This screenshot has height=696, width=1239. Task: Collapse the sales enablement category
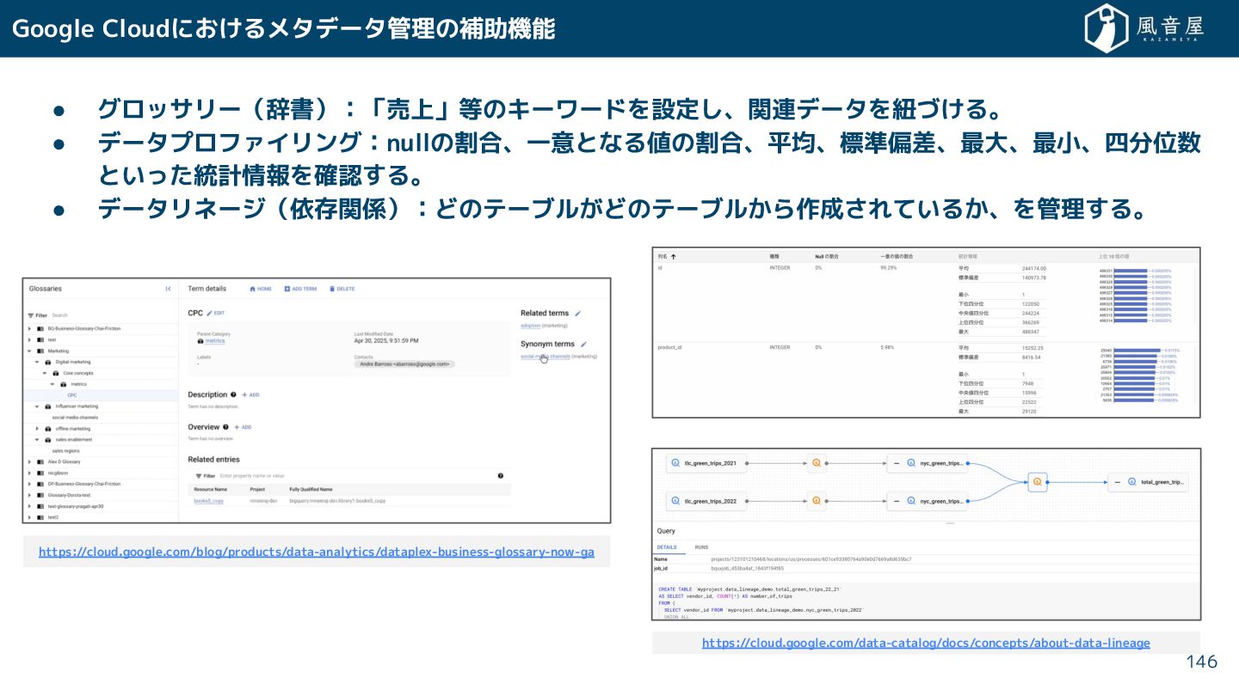point(37,439)
